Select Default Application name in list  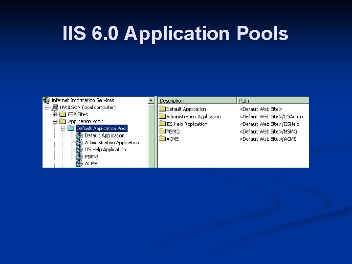click(x=186, y=109)
